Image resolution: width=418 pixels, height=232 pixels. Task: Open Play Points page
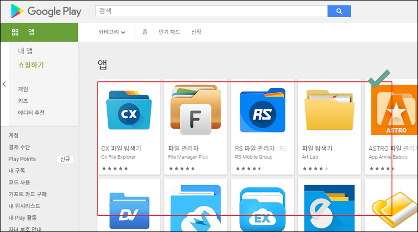[22, 159]
